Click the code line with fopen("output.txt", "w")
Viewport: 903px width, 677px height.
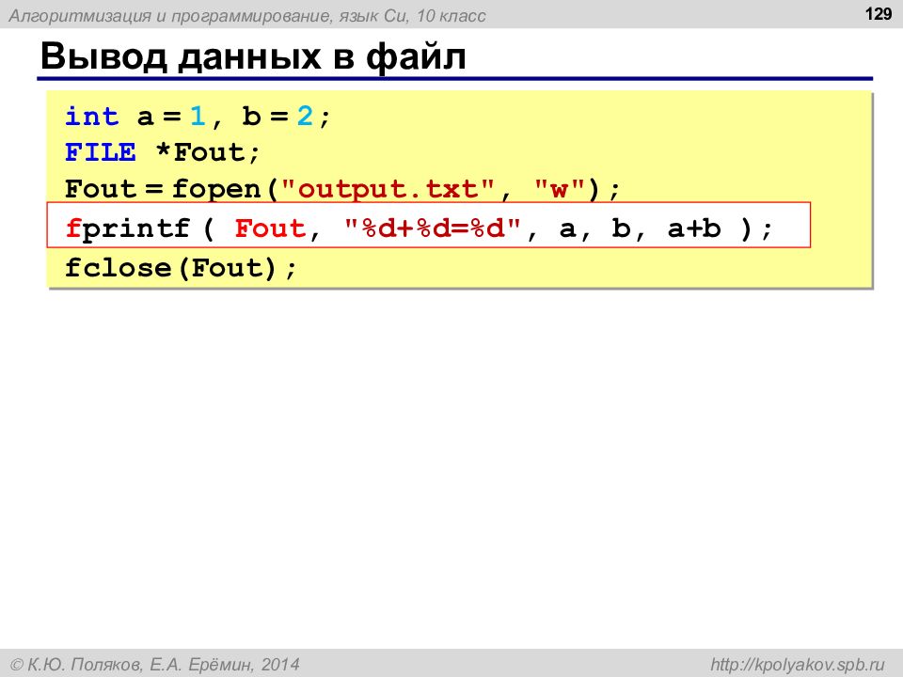(342, 189)
